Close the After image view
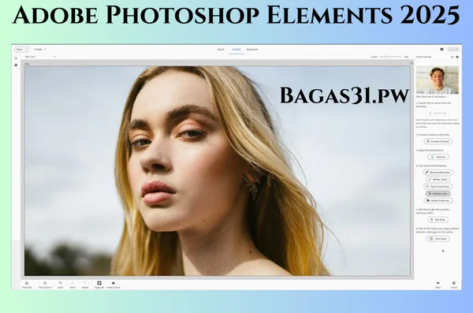The width and height of the screenshot is (473, 313). coord(412,63)
